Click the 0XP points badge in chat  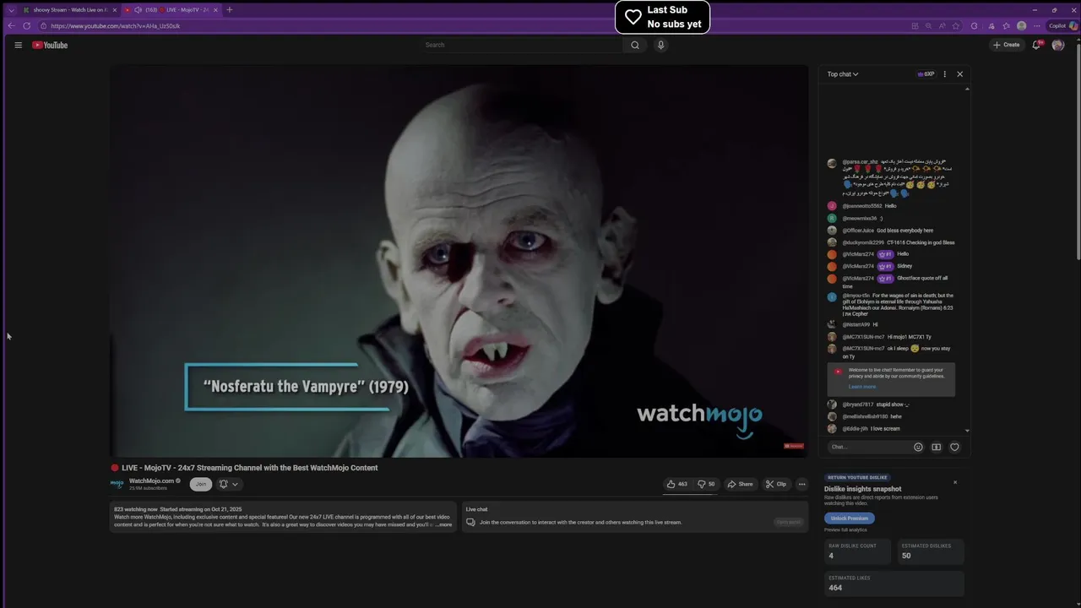coord(926,74)
